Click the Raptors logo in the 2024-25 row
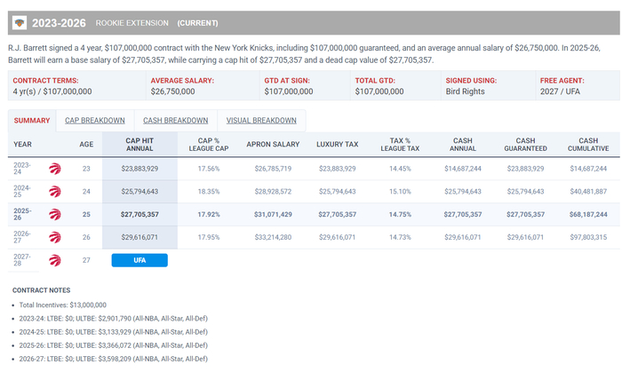 55,192
